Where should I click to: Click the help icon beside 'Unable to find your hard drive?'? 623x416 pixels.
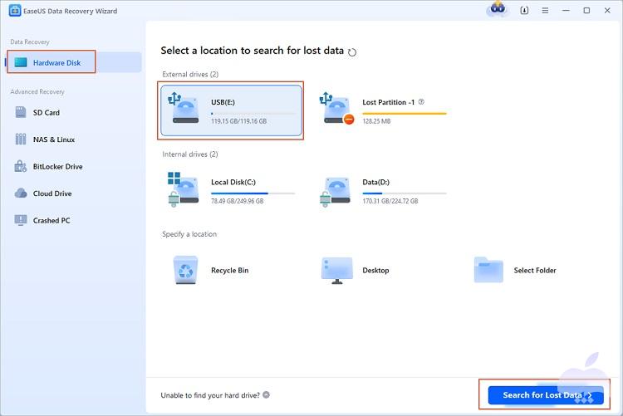[x=266, y=395]
